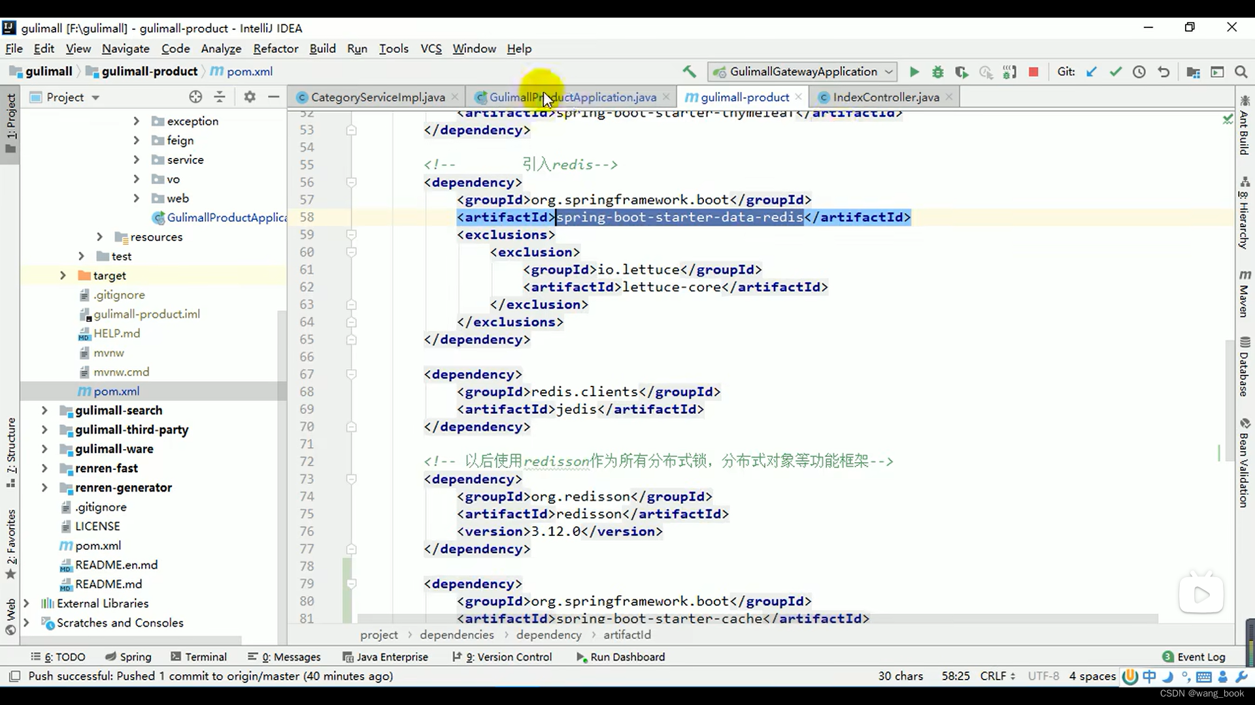Close the gulimall-product editor tab
The height and width of the screenshot is (705, 1255).
[798, 97]
